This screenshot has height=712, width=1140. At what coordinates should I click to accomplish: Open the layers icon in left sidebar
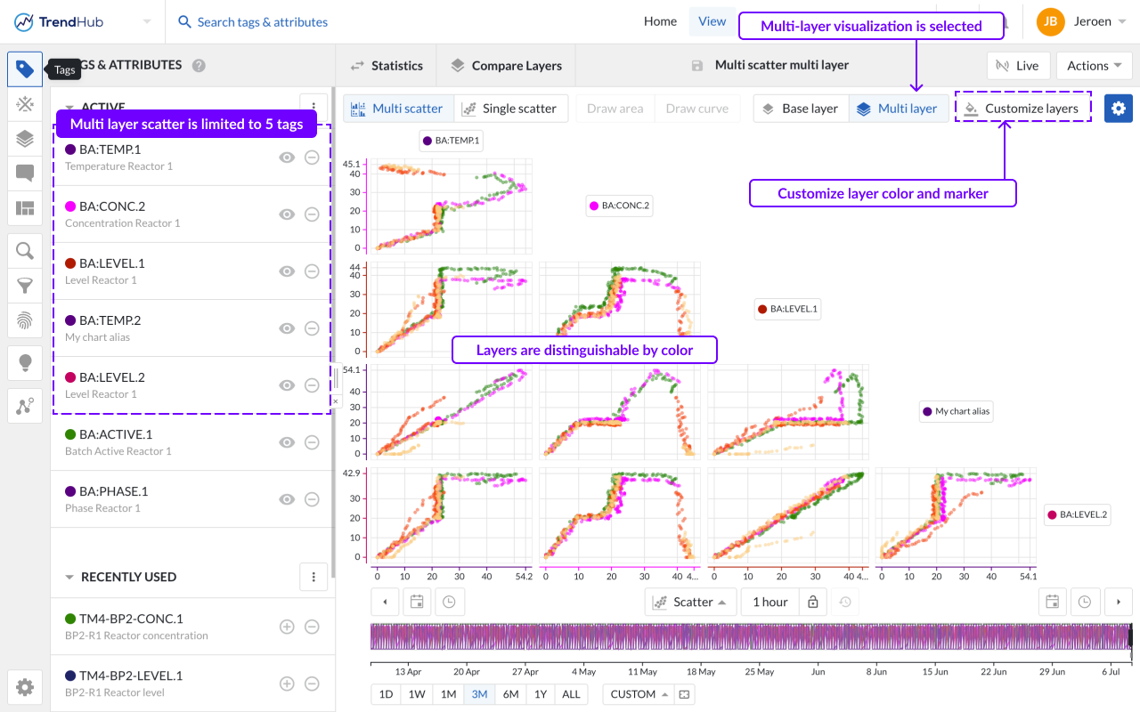click(x=25, y=138)
